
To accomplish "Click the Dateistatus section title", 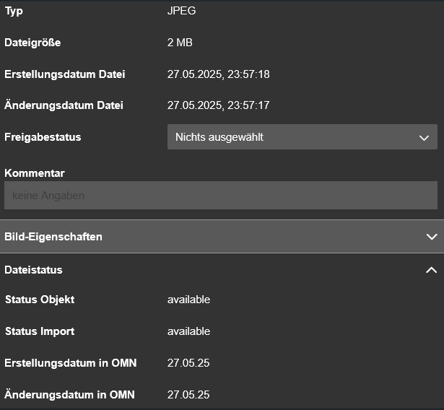I will point(33,270).
